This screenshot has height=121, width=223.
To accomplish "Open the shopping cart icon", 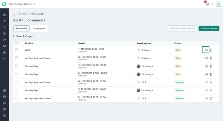I will 218,4.
